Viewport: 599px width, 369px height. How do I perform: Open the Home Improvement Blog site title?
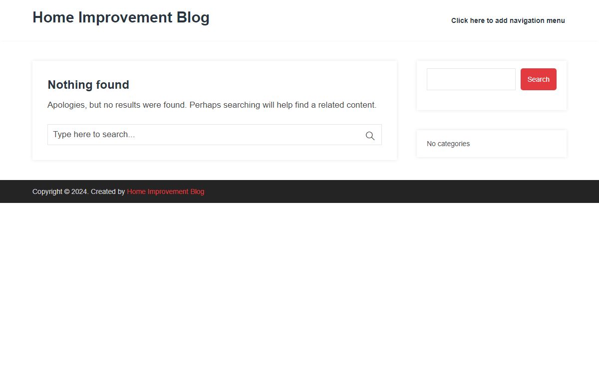click(x=121, y=17)
